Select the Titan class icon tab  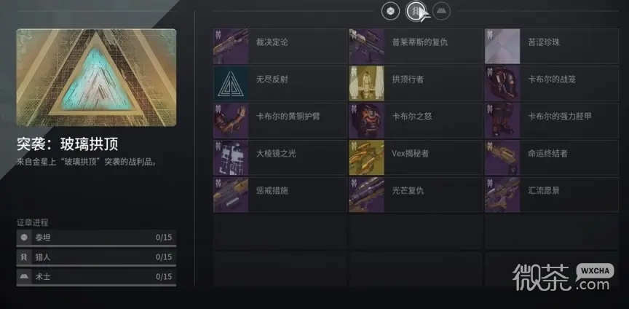390,11
